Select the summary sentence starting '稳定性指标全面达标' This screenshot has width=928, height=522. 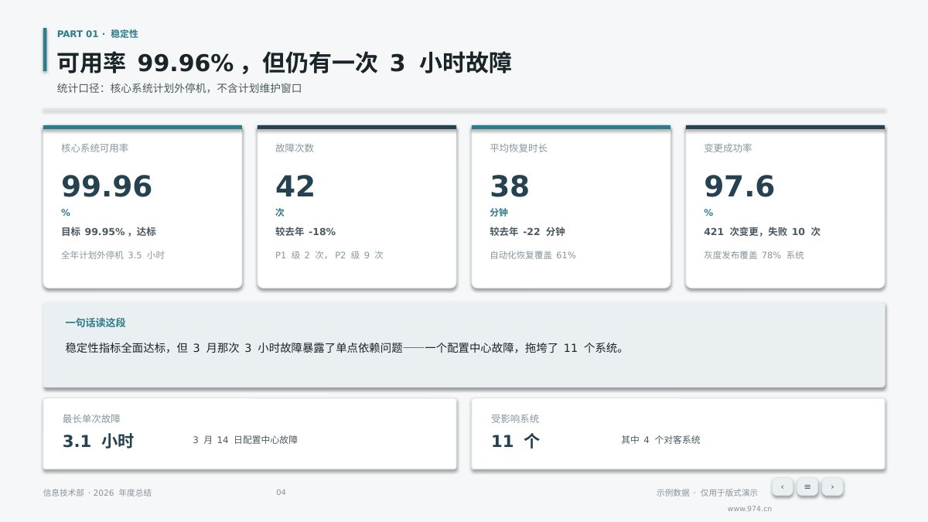pos(345,348)
